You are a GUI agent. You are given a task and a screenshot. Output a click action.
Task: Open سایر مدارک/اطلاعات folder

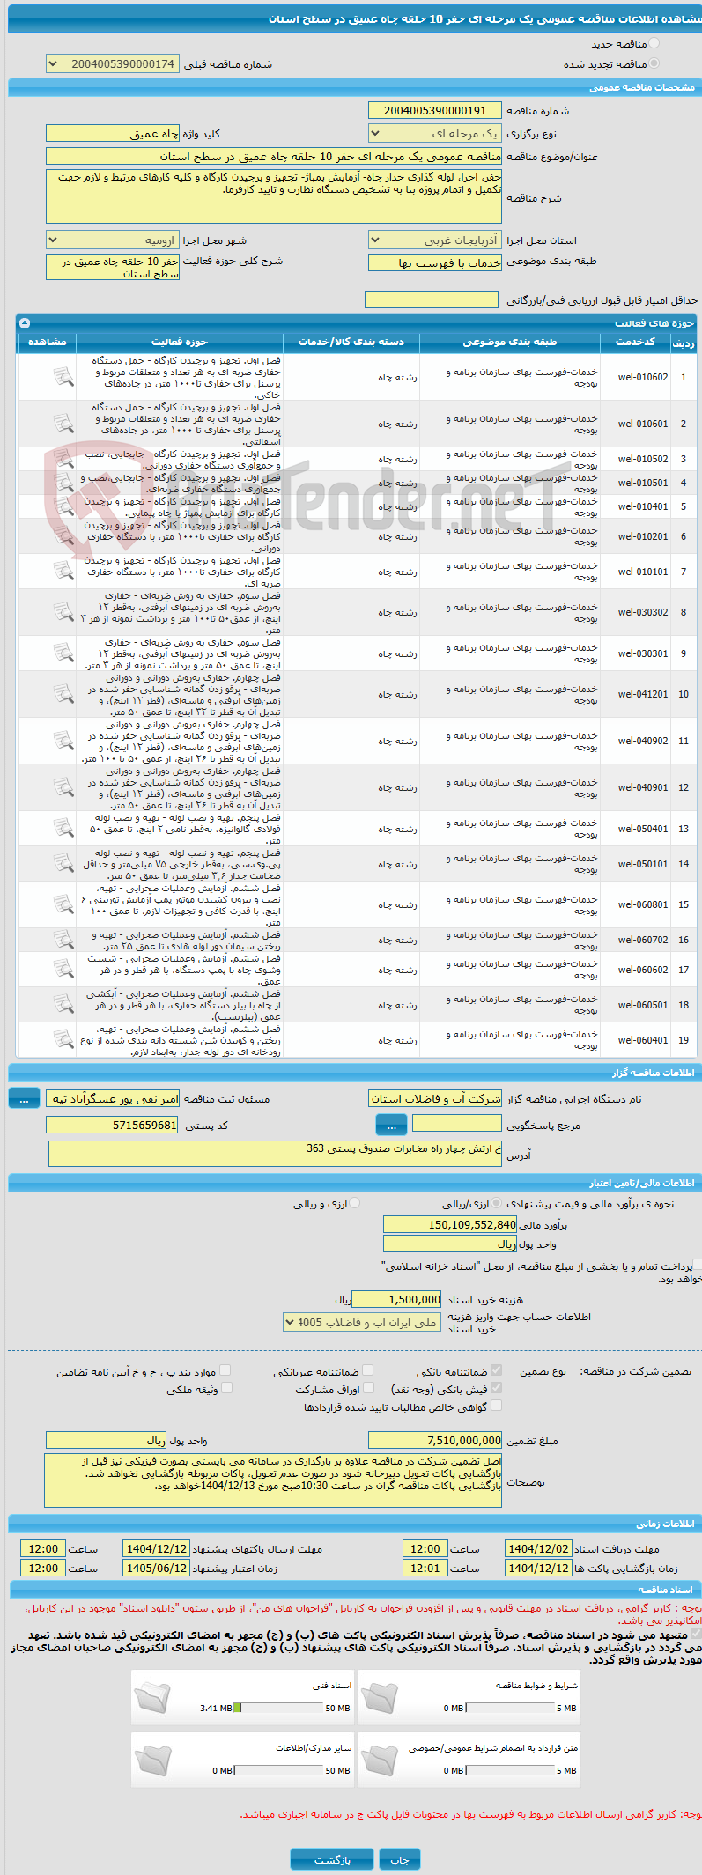[153, 1760]
